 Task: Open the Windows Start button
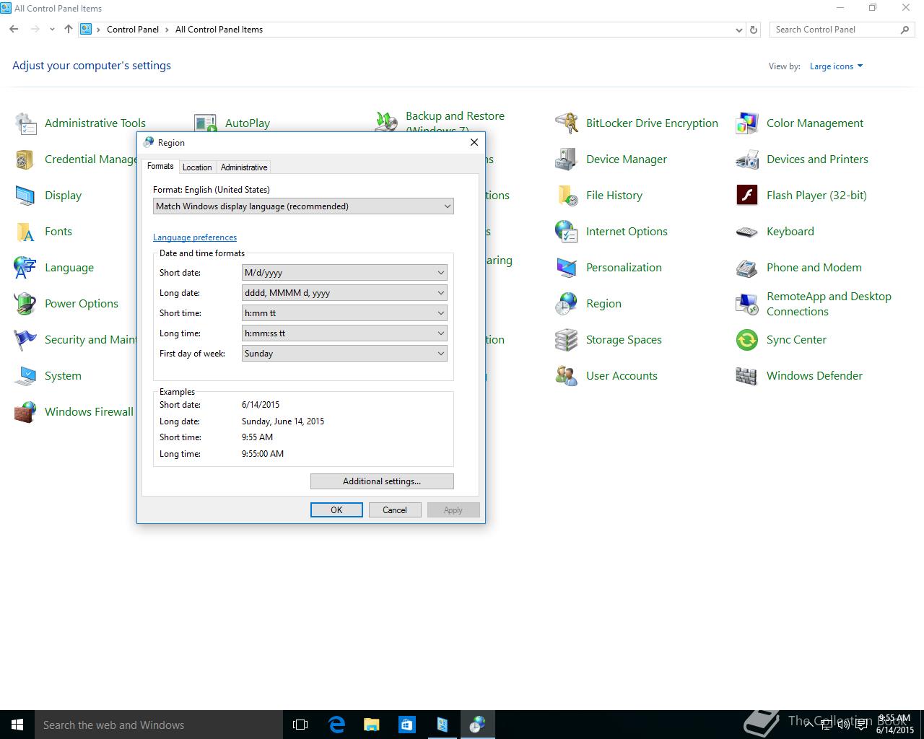click(17, 725)
